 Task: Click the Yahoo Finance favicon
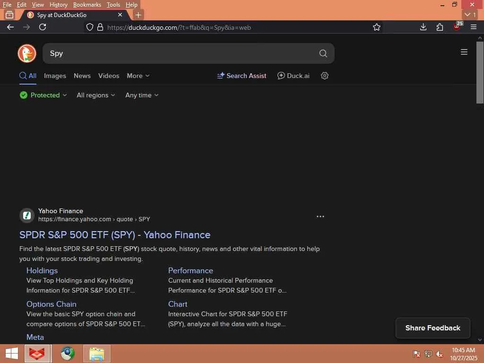pyautogui.click(x=27, y=215)
